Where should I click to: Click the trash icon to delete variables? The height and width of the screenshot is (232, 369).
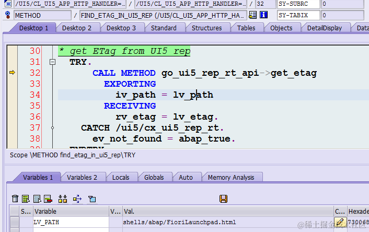[x=15, y=199]
